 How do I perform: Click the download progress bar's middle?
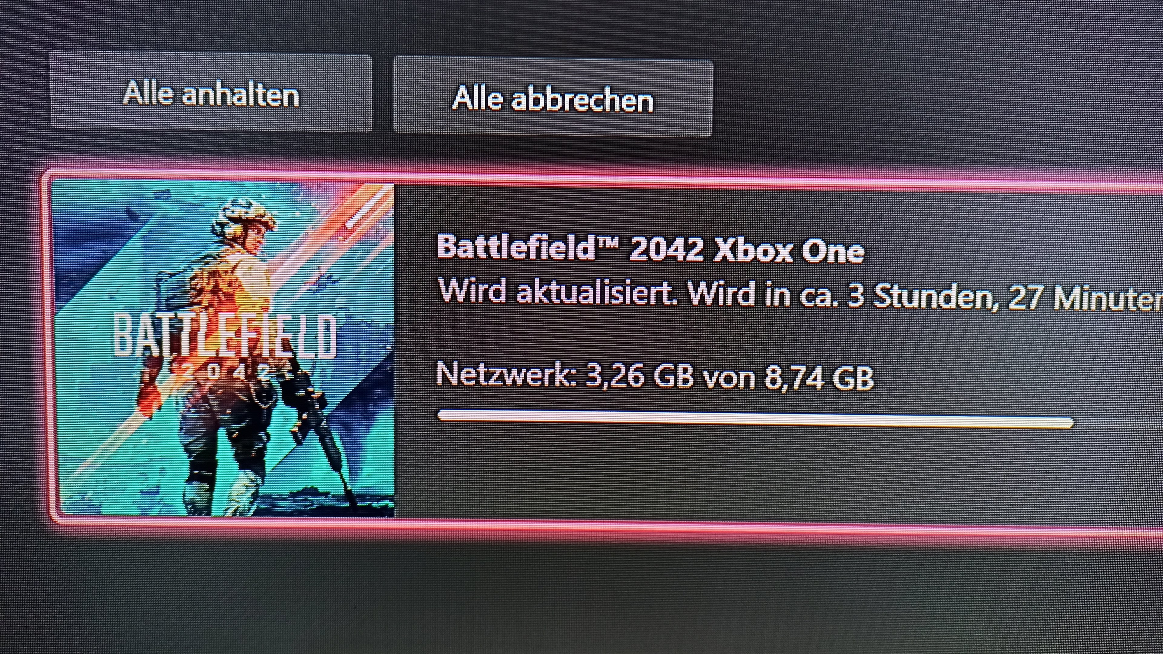click(x=755, y=418)
